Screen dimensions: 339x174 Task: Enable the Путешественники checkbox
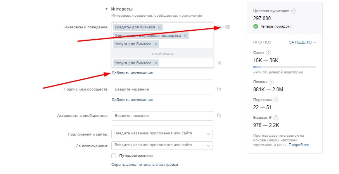tap(114, 156)
